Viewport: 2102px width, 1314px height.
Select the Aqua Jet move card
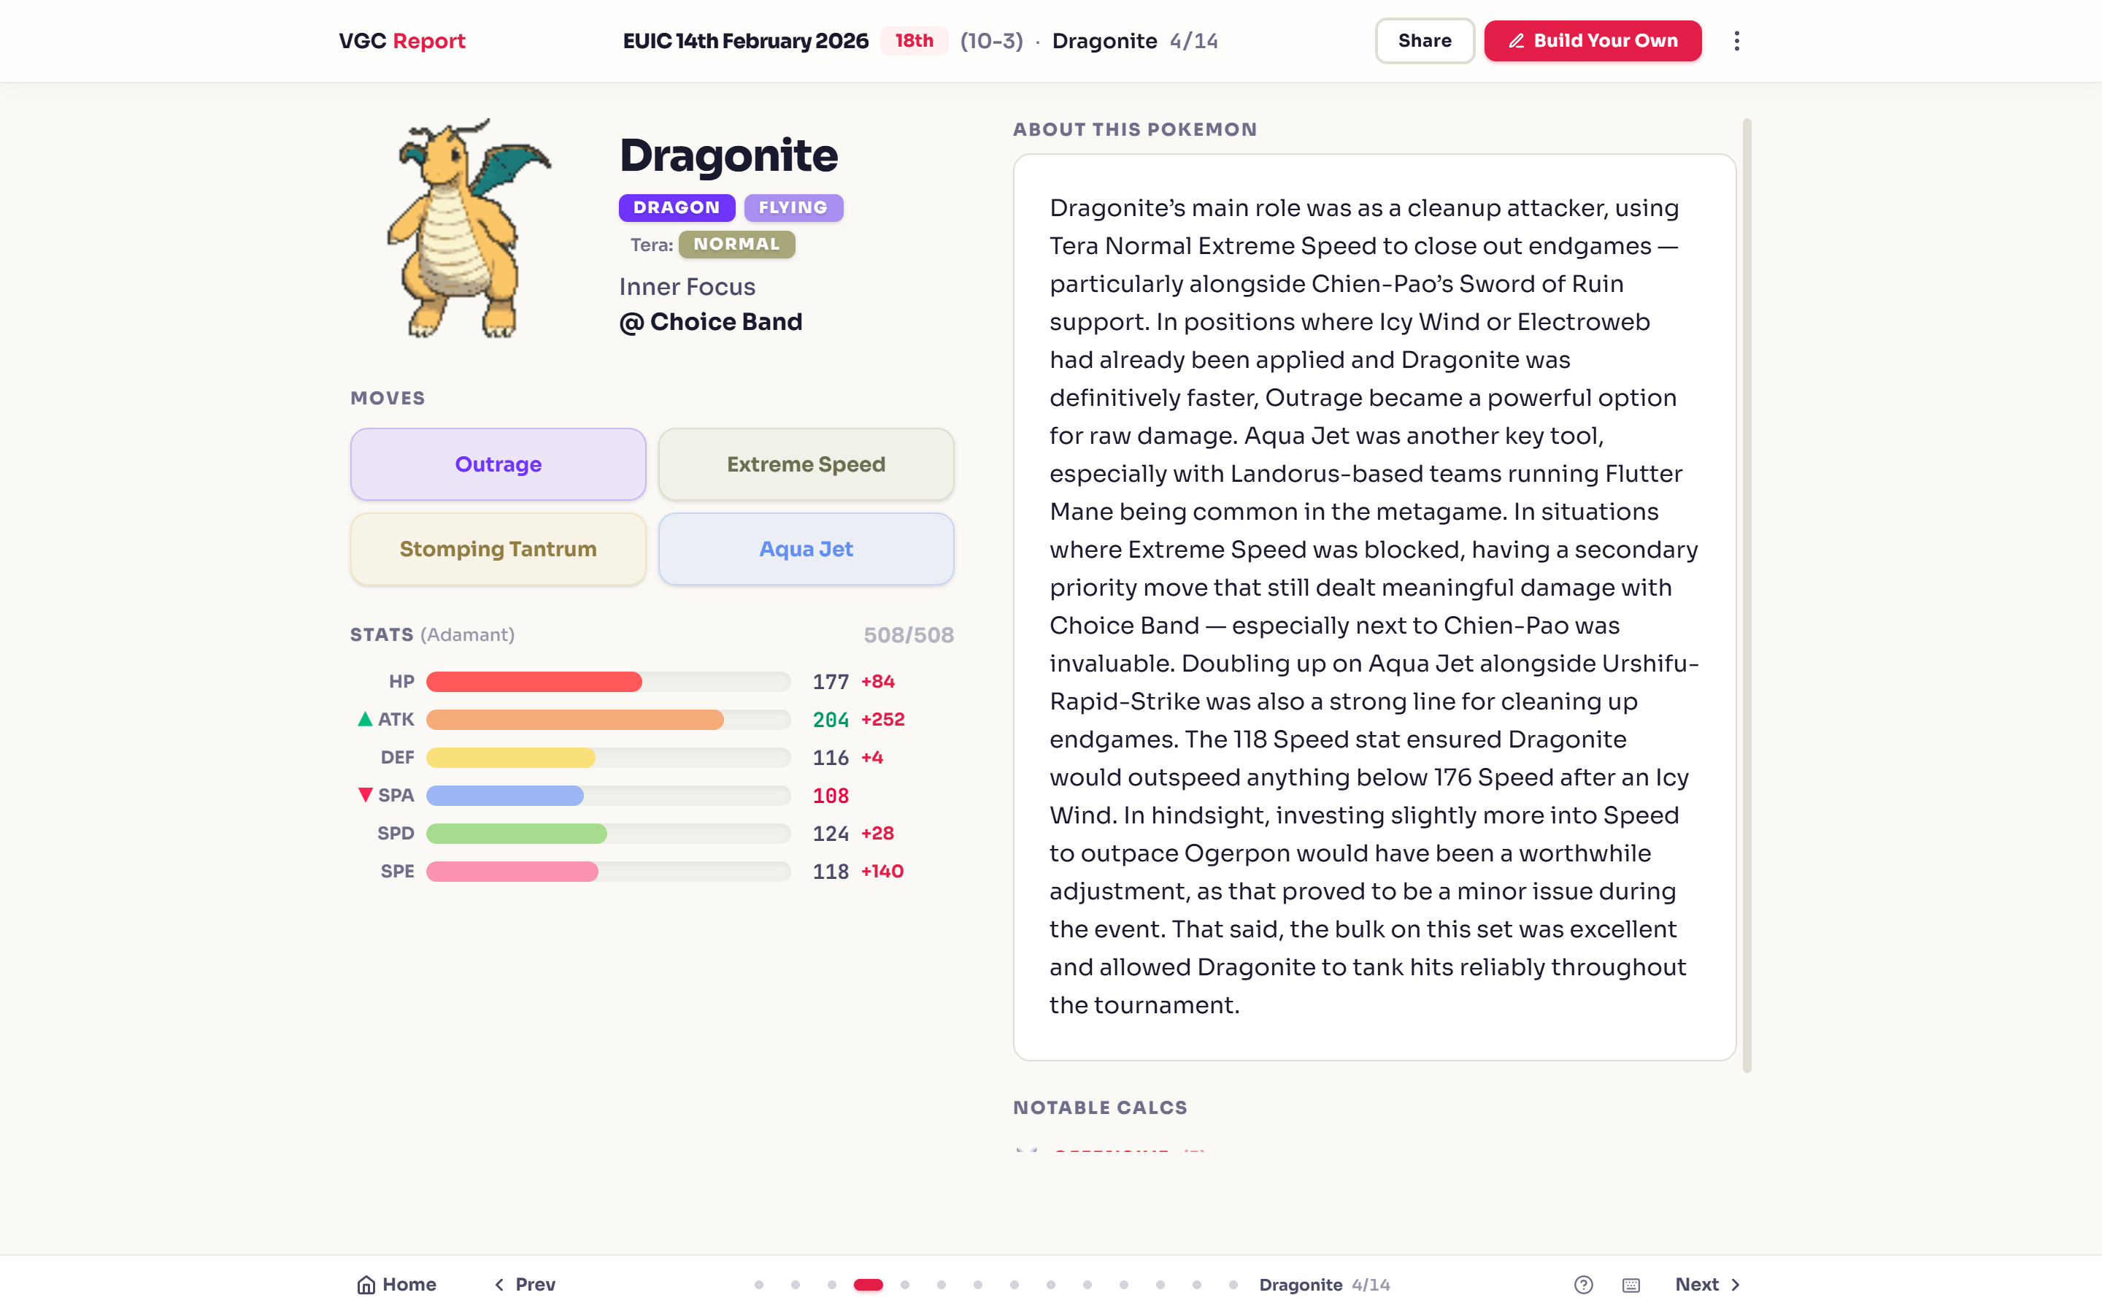(806, 548)
